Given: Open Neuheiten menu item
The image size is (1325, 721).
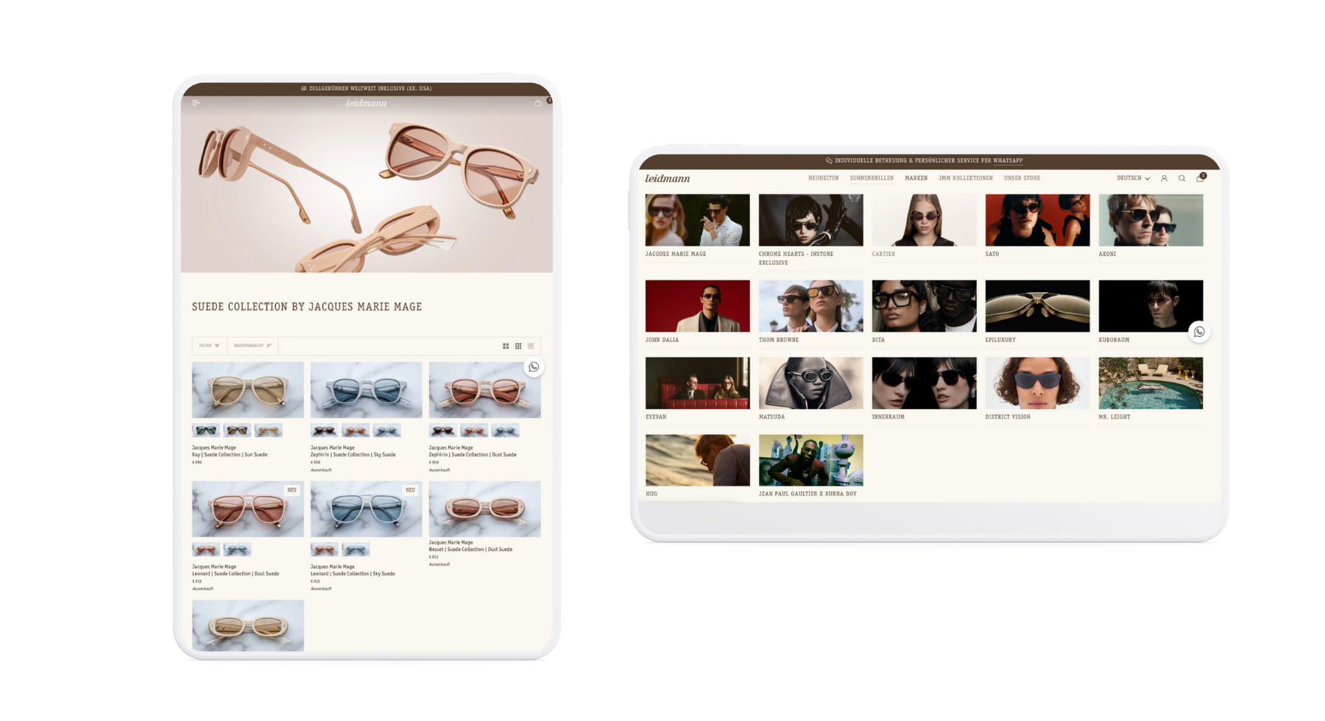Looking at the screenshot, I should [x=823, y=178].
